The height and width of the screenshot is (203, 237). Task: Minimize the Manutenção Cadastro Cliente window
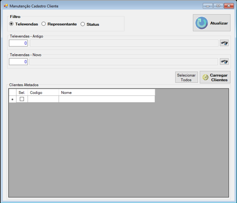(x=208, y=6)
